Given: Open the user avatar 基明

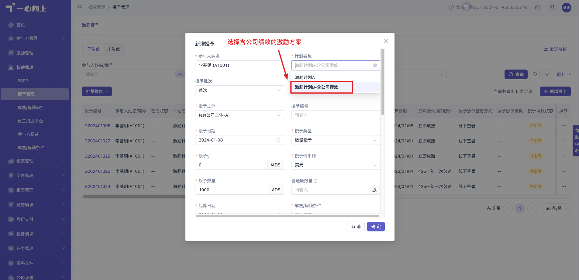Looking at the screenshot, I should [567, 8].
